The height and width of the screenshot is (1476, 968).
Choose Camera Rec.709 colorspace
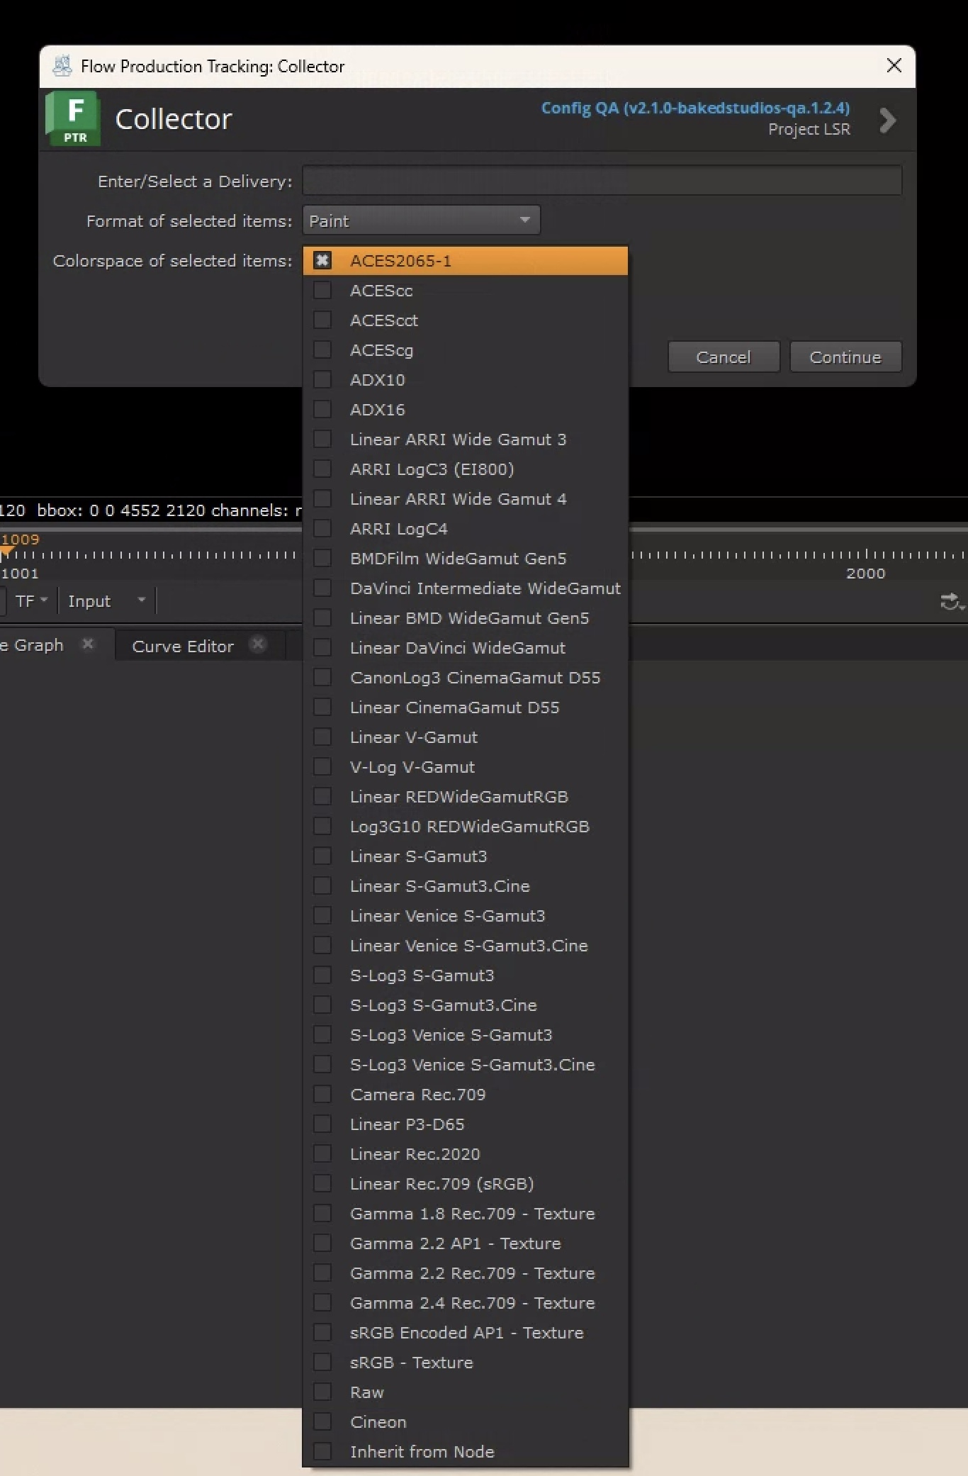click(x=466, y=1094)
